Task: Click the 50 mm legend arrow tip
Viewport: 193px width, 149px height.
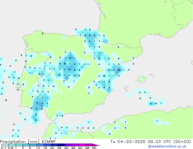Action: 98,145
